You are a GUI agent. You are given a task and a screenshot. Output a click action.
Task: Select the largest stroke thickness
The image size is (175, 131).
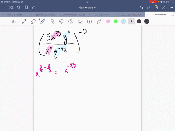pos(147,21)
